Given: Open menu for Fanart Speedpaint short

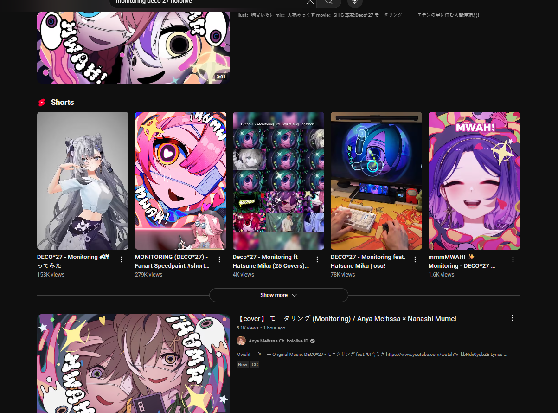Looking at the screenshot, I should click(x=219, y=259).
